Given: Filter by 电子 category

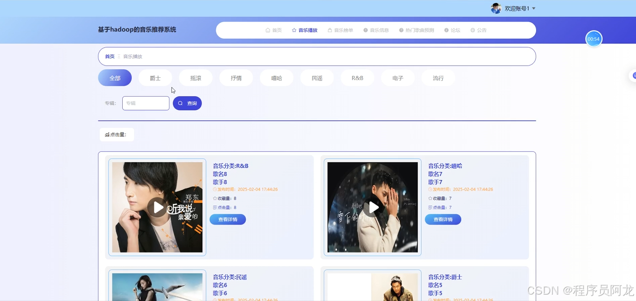Looking at the screenshot, I should pos(398,78).
